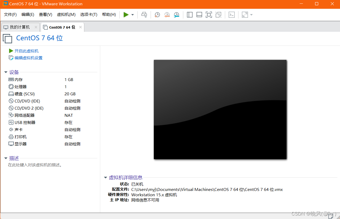Revert to snapshot using the clock-arrow icon
340x219 pixels.
point(167,15)
